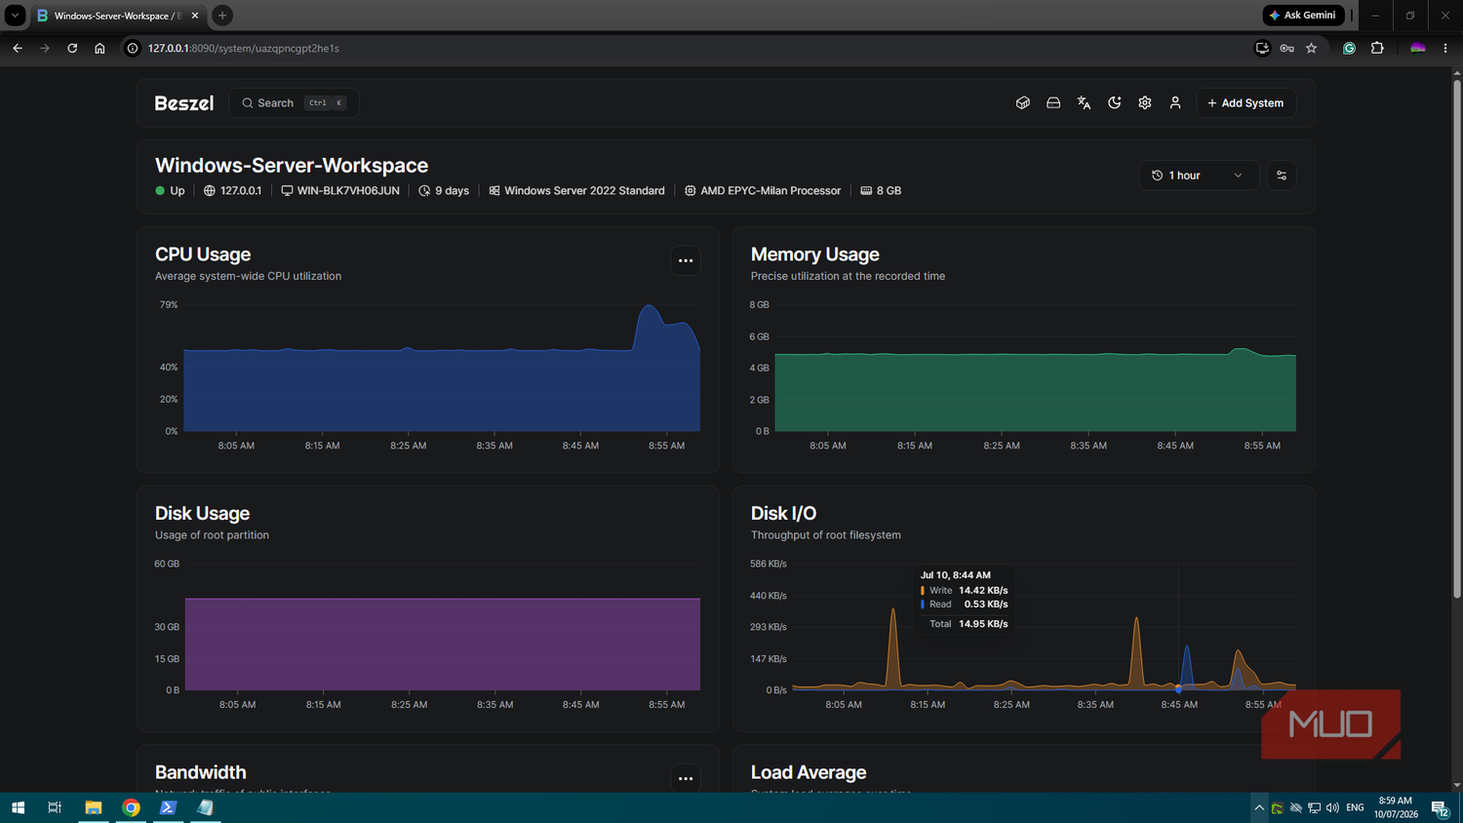Screen dimensions: 1463x823
Task: Close the Windows-Server-Workspace tab
Action: click(x=195, y=16)
